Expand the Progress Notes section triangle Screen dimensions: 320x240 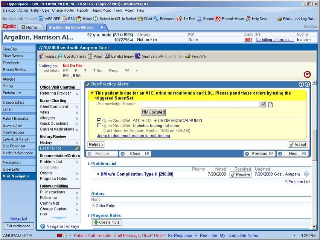(88, 216)
